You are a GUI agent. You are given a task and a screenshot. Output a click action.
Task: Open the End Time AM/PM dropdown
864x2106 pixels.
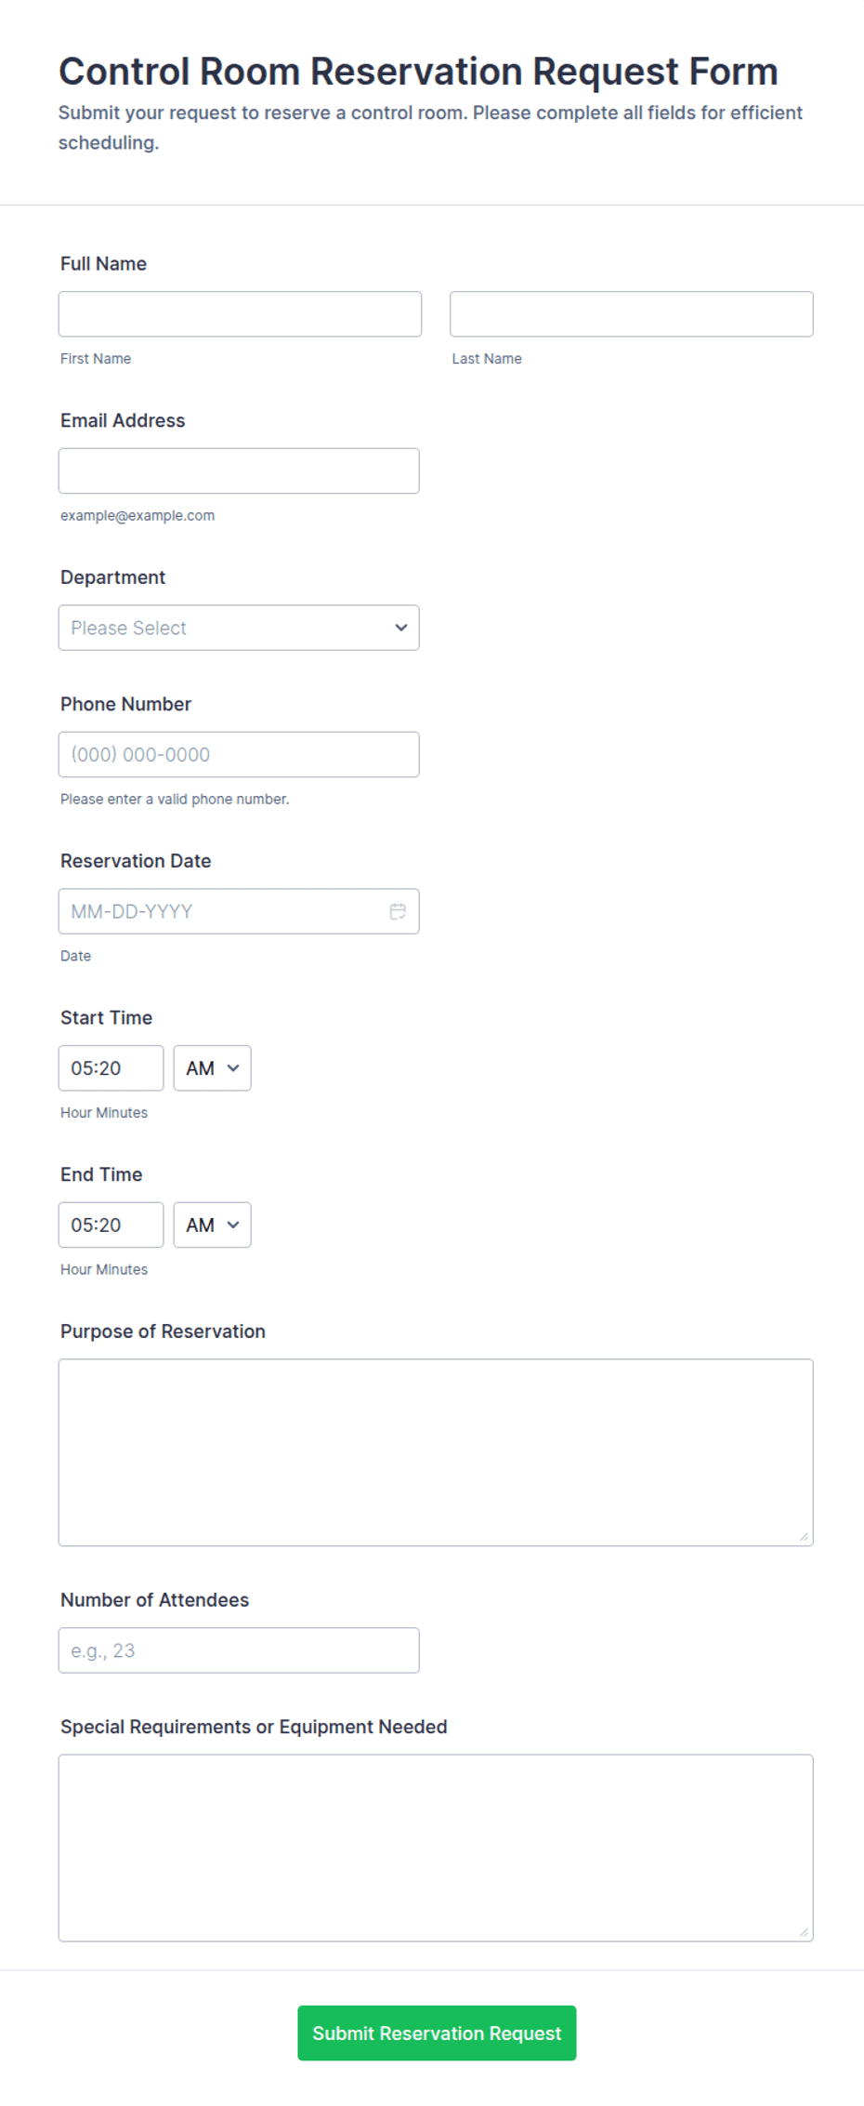point(212,1225)
